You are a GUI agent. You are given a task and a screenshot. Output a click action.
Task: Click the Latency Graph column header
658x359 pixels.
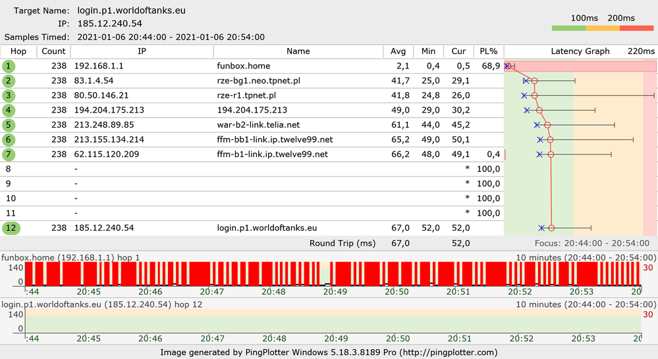pyautogui.click(x=580, y=51)
